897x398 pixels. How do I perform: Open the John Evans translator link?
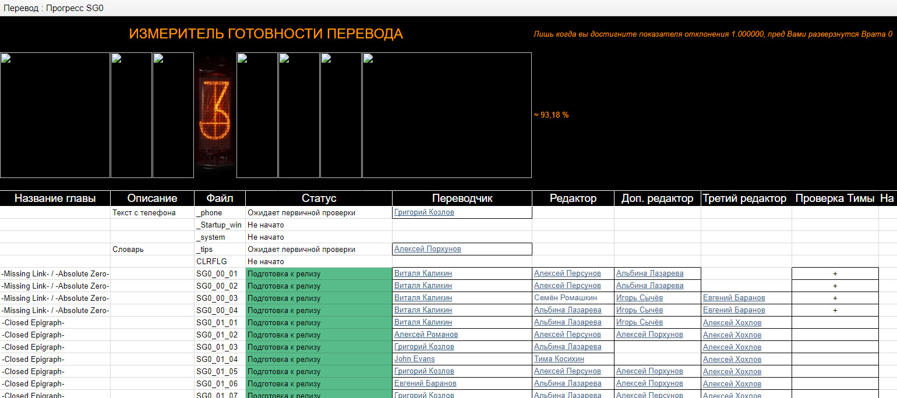414,359
